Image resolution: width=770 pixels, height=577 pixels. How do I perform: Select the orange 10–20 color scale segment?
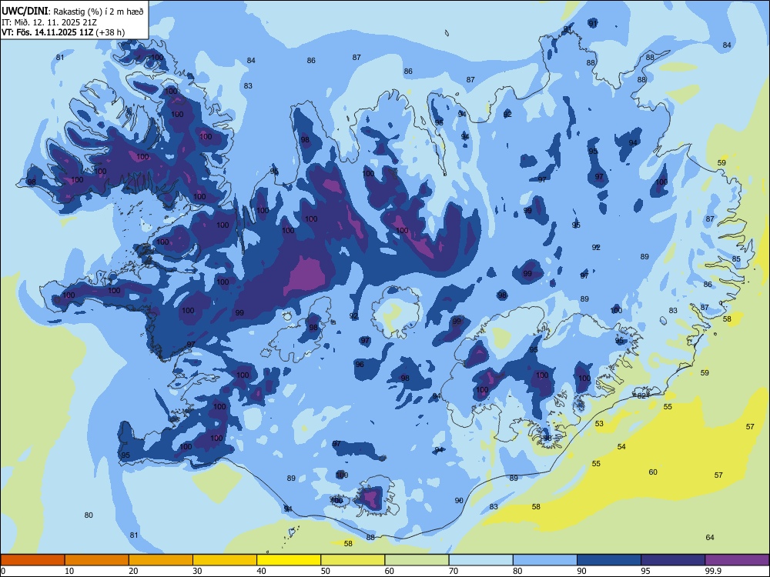97,560
